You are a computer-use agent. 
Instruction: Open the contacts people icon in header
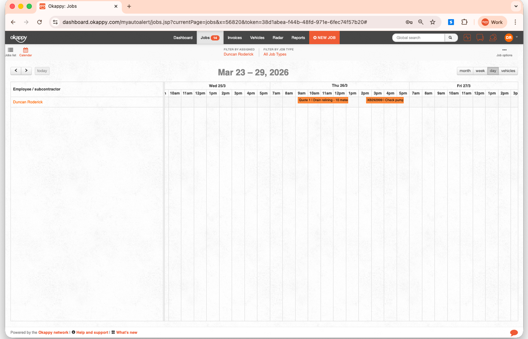click(x=493, y=38)
